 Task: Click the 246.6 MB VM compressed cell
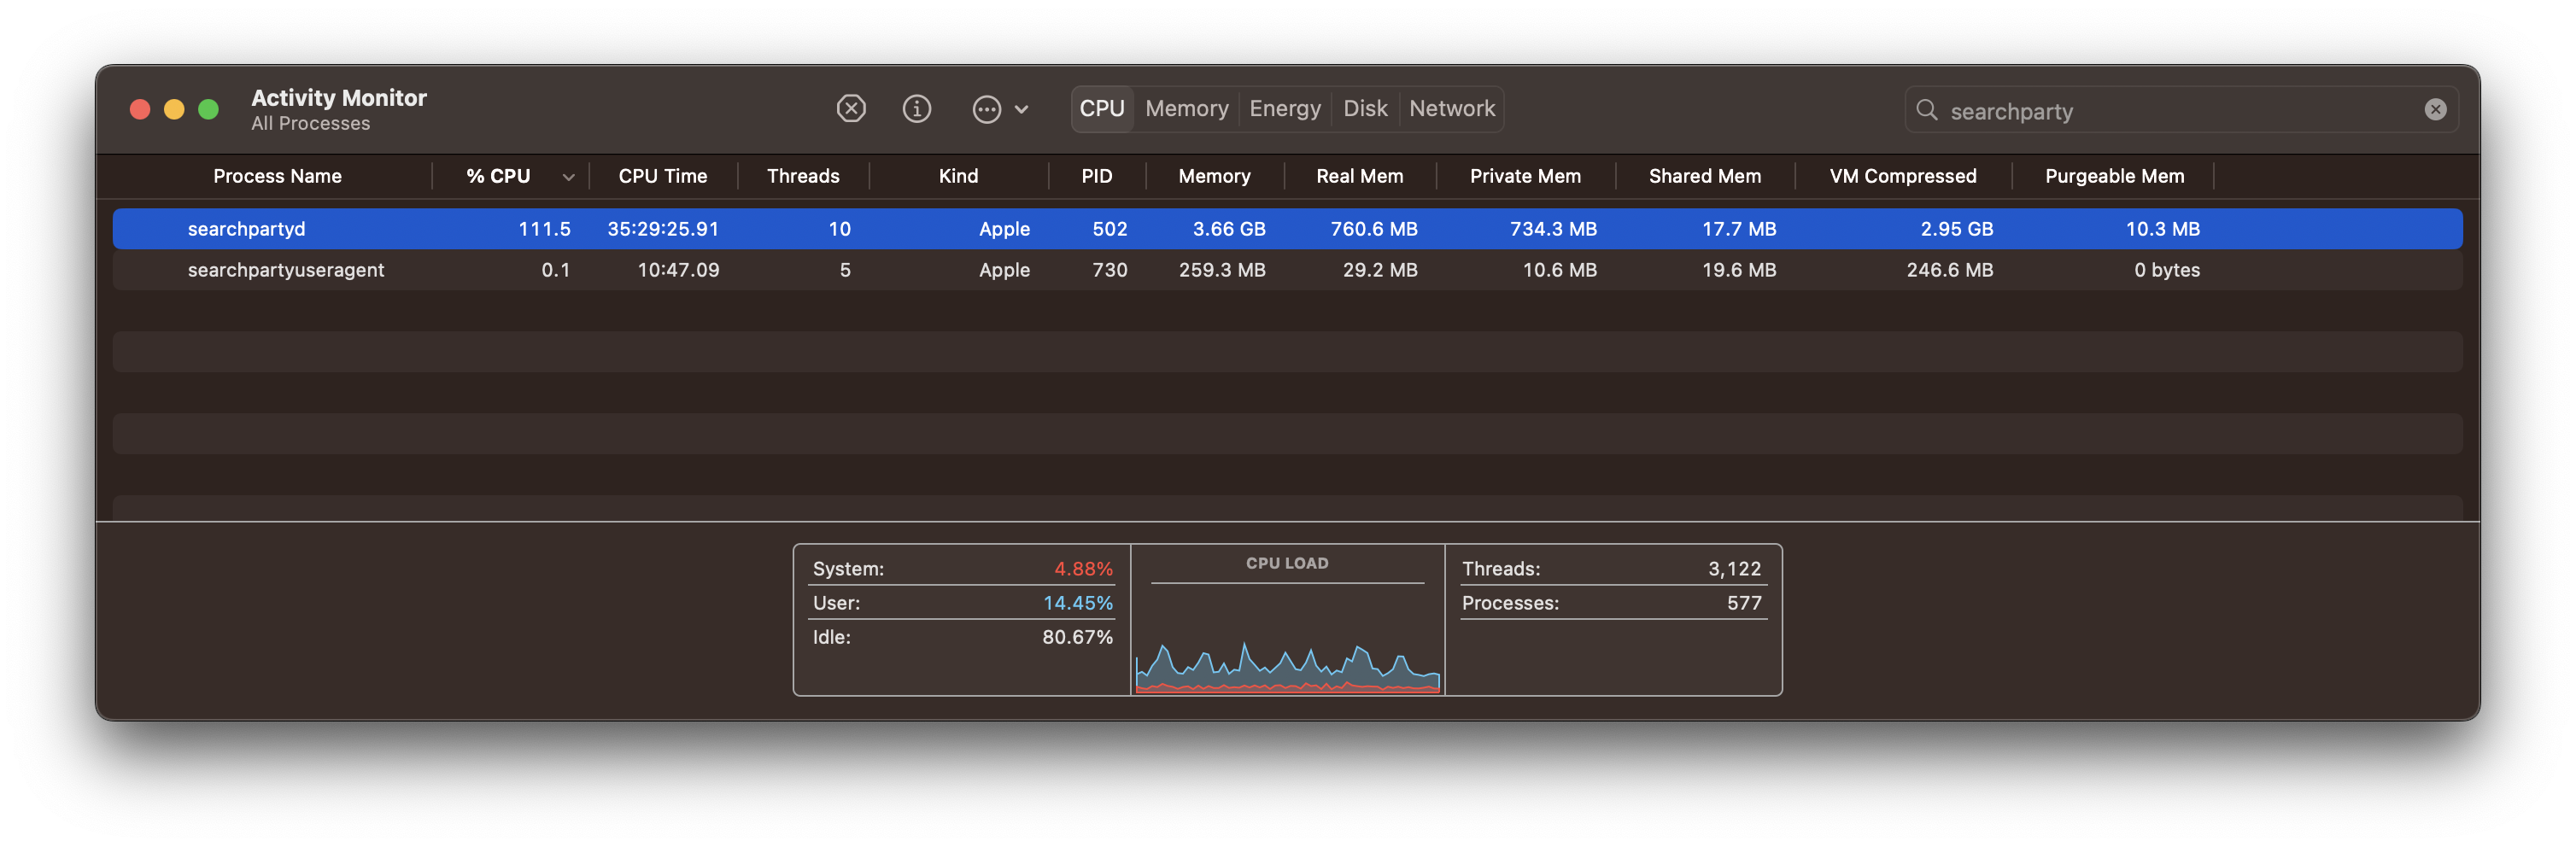coord(1949,270)
